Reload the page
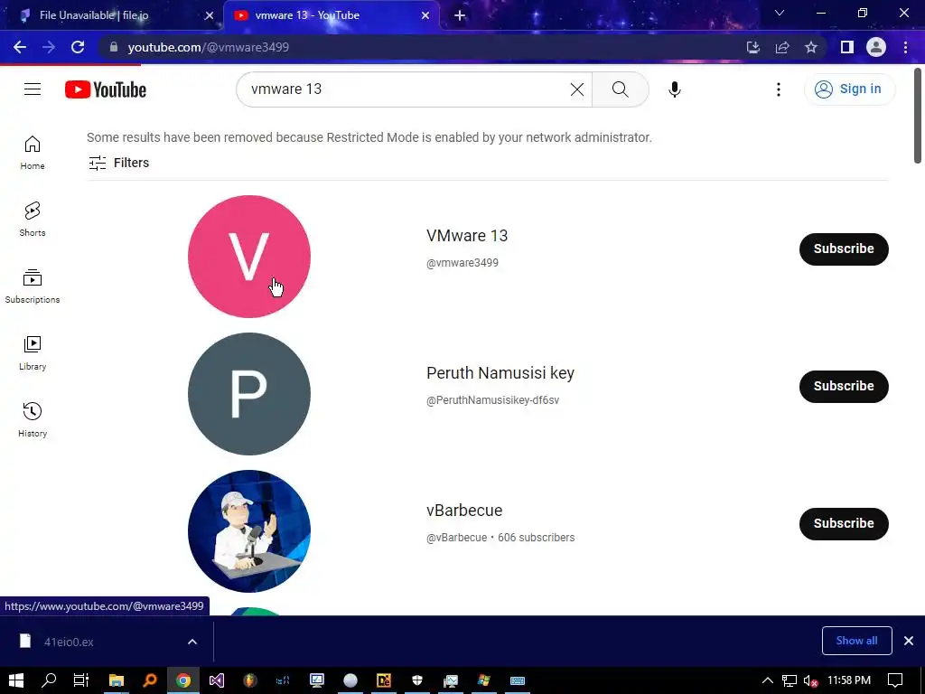925x694 pixels. [x=78, y=47]
